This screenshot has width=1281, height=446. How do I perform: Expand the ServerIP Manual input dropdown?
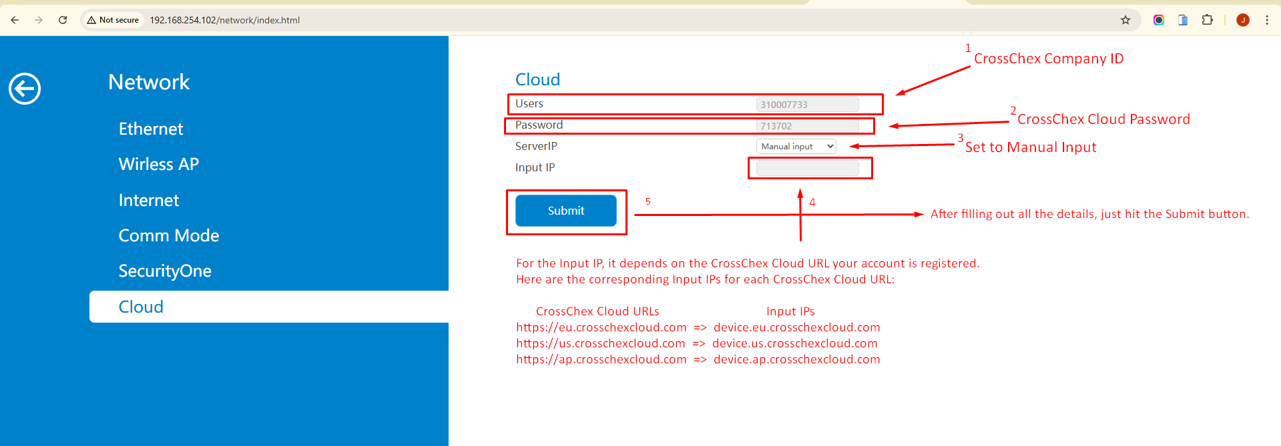click(796, 147)
